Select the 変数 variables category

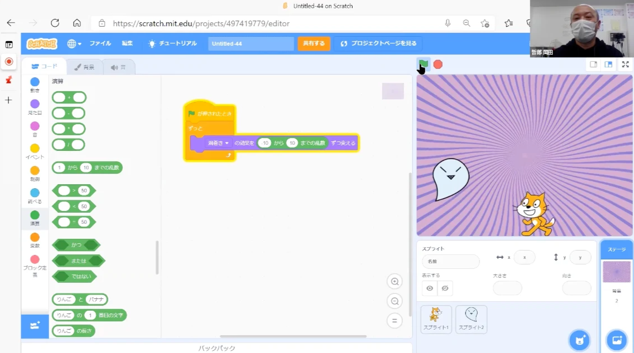35,240
